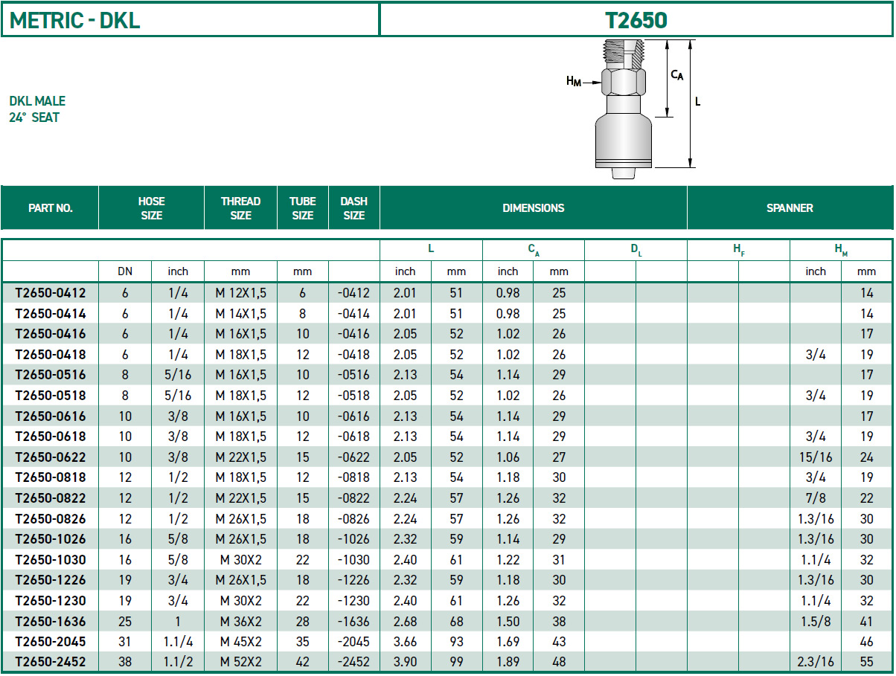The height and width of the screenshot is (676, 896).
Task: Click part number T2650-0518
Action: pos(50,396)
